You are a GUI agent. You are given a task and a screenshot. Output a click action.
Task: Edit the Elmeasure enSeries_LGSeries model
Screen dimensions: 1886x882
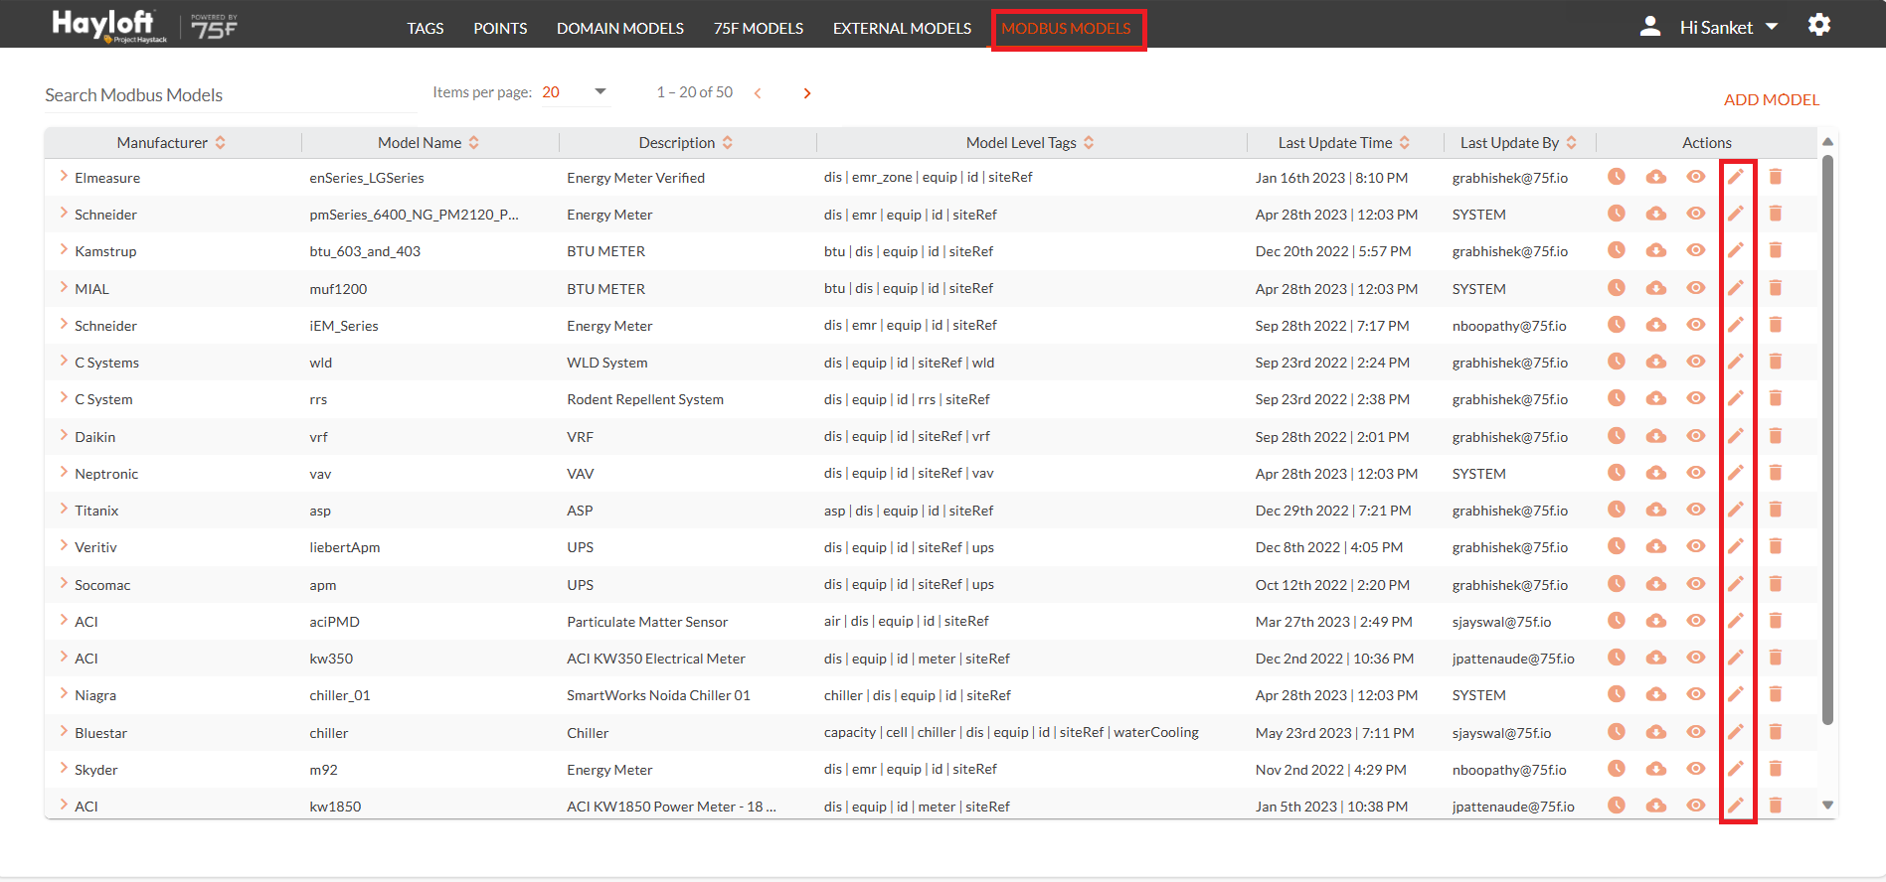pyautogui.click(x=1736, y=177)
